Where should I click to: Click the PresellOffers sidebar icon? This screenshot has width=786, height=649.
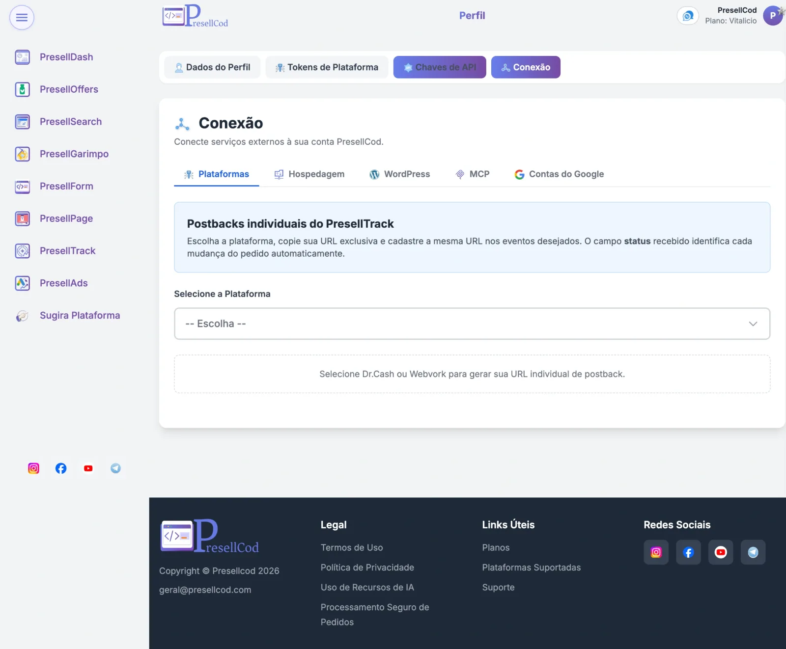click(23, 89)
